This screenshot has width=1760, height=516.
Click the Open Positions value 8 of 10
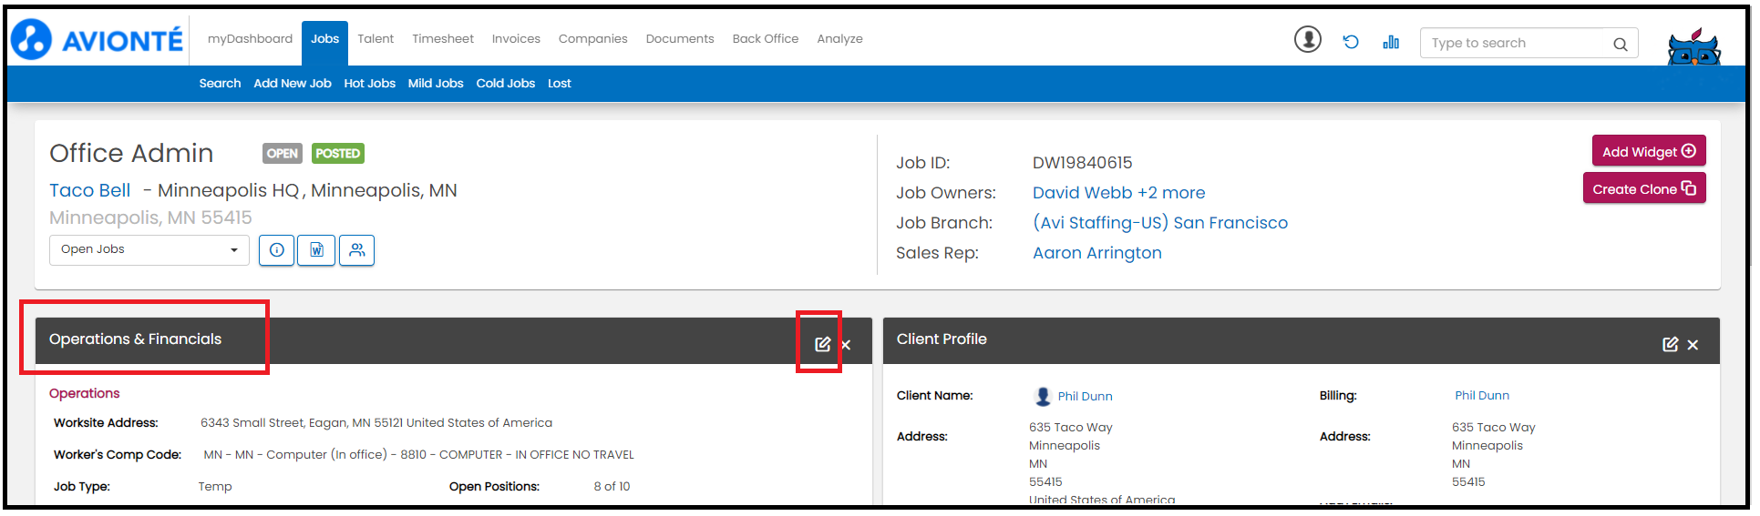click(x=612, y=487)
